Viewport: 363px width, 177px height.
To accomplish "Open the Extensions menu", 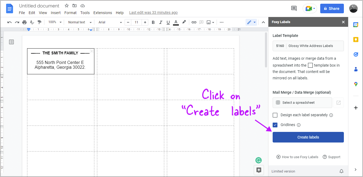I will click(x=103, y=12).
